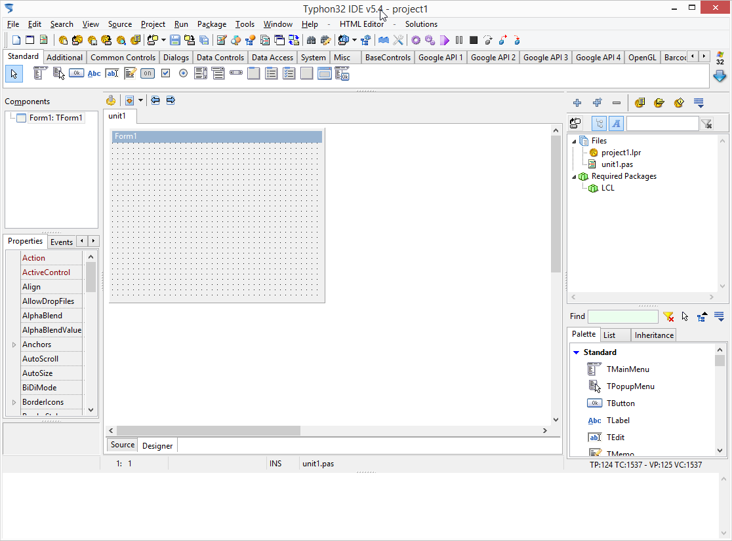Screen dimensions: 732x541
Task: Select the TMemo notepad icon in toolbar palette
Action: tap(131, 73)
